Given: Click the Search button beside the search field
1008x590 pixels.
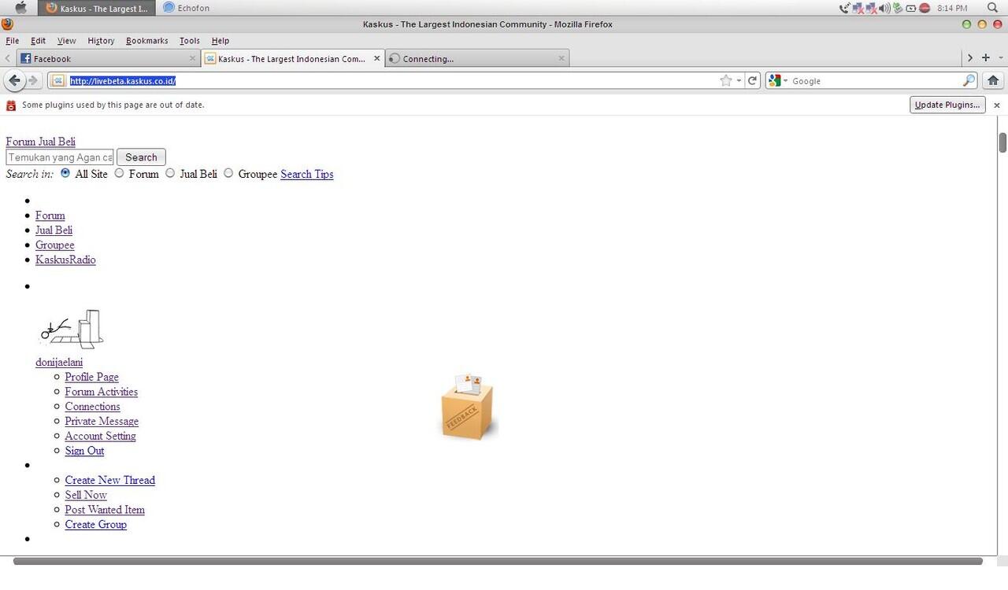Looking at the screenshot, I should [x=141, y=157].
